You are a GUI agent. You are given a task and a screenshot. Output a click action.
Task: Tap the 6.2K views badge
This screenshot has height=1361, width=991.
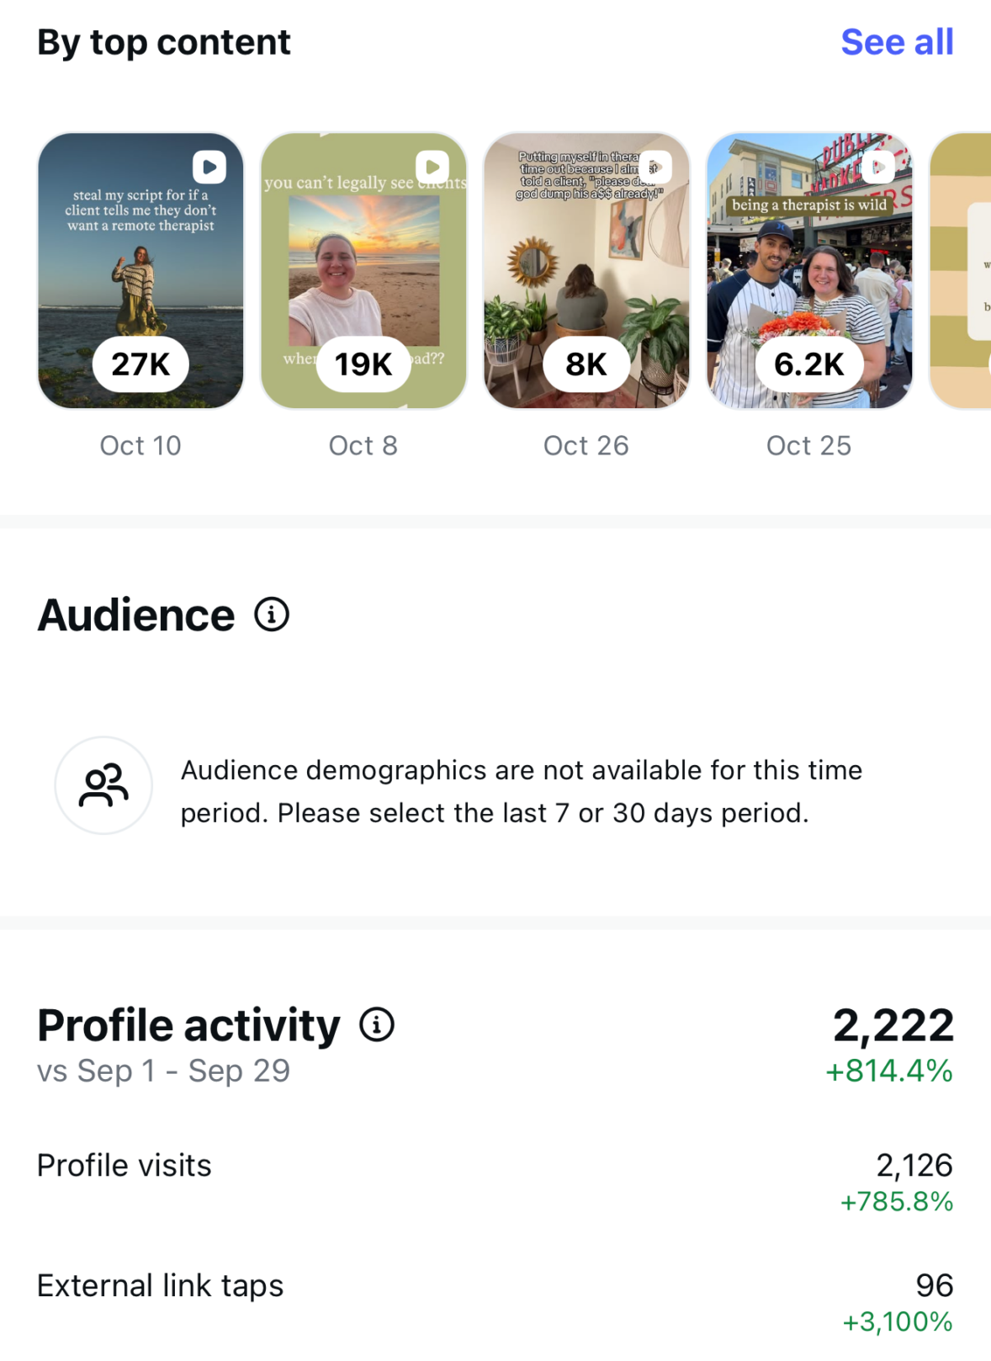(809, 364)
